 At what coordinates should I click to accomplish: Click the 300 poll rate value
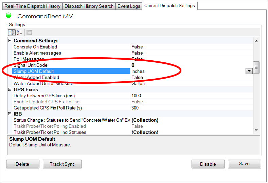135,108
